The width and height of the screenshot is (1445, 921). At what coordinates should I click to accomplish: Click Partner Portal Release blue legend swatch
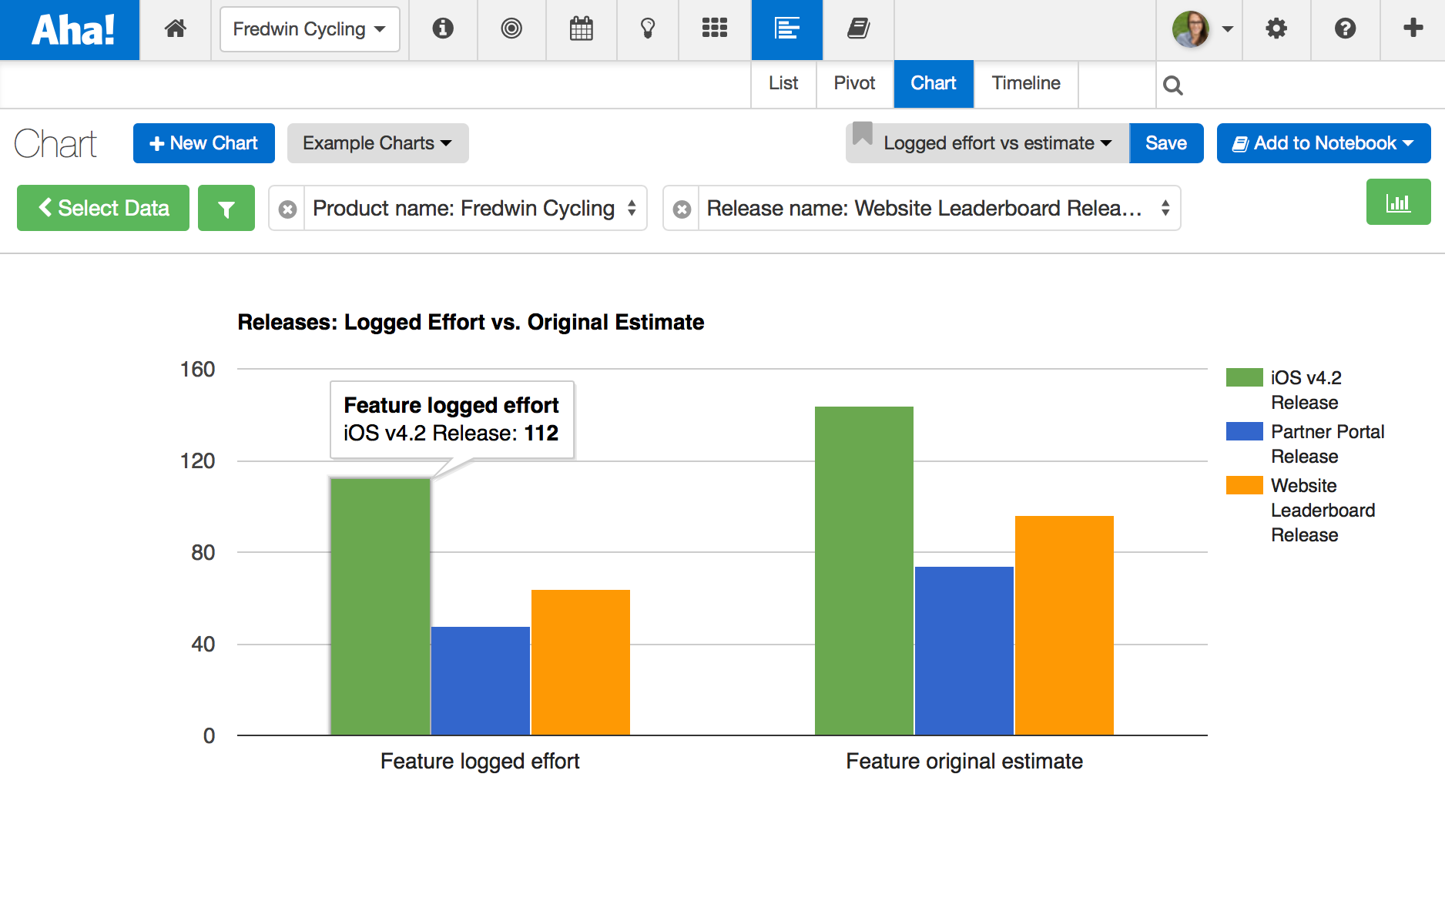(x=1244, y=431)
